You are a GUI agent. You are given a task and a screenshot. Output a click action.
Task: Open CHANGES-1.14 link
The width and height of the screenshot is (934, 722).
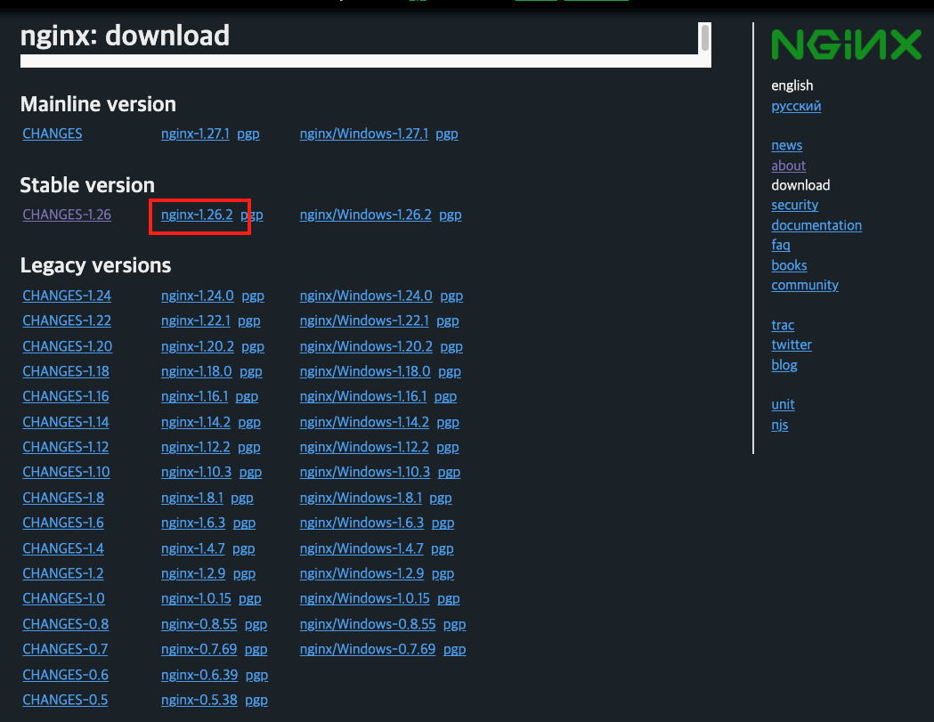point(66,422)
